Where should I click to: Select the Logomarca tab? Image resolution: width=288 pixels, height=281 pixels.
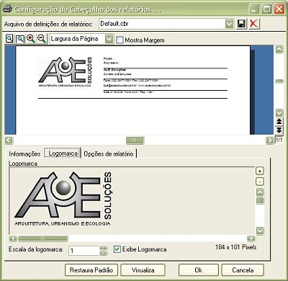point(63,153)
